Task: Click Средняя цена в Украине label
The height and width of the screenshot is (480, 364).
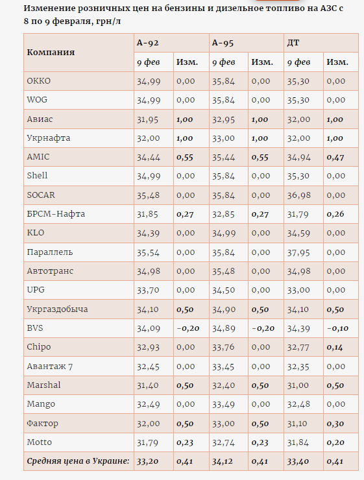Action: (78, 461)
